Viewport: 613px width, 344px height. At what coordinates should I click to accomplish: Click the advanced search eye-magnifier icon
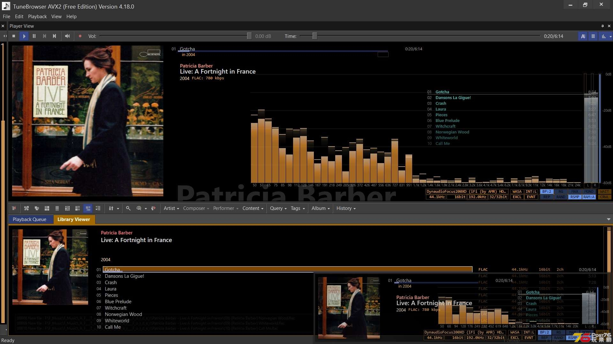click(139, 208)
